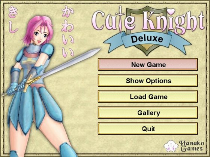Click the pink きし Japanese text
210x157 pixels.
(13, 20)
